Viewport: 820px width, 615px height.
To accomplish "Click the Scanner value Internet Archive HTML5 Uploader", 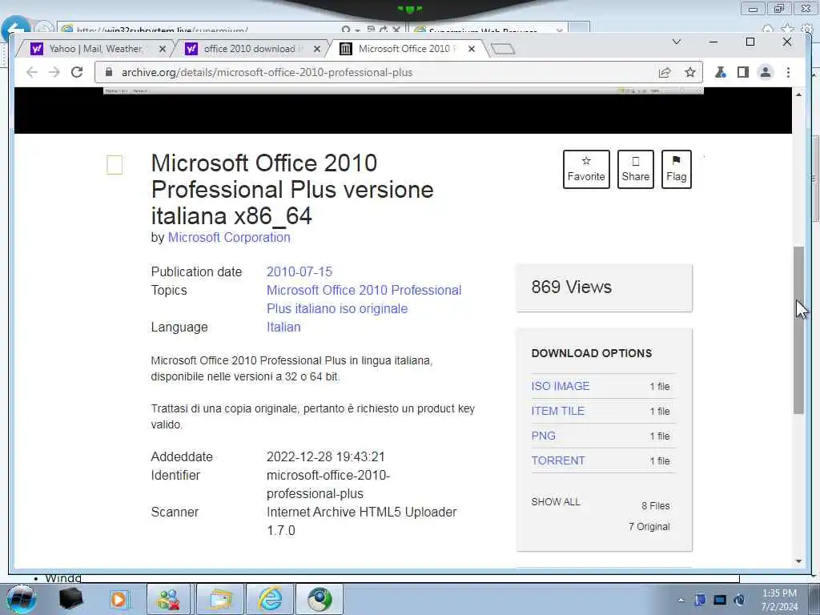I will (x=361, y=521).
